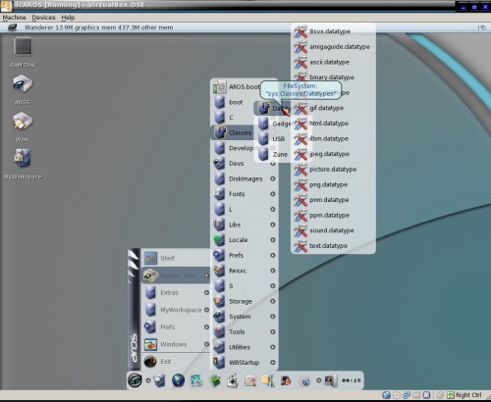Open the map icon in dock

250,380
